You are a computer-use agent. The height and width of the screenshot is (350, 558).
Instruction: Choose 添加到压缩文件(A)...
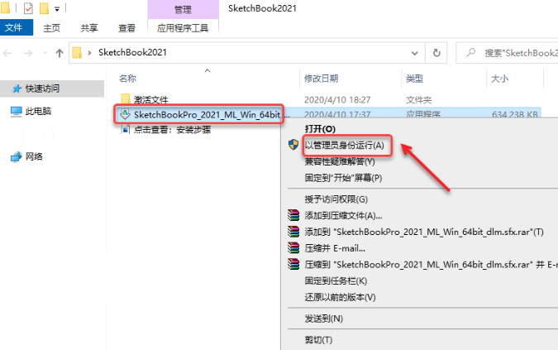click(343, 216)
